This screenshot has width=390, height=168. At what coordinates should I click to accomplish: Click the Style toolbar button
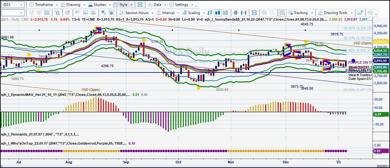coord(120,5)
